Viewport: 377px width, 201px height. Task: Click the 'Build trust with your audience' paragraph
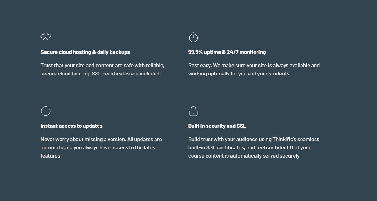(x=254, y=147)
